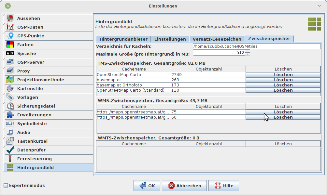327x195 pixels.
Task: Click the GPS-Punkte location pin icon
Action: 10,36
